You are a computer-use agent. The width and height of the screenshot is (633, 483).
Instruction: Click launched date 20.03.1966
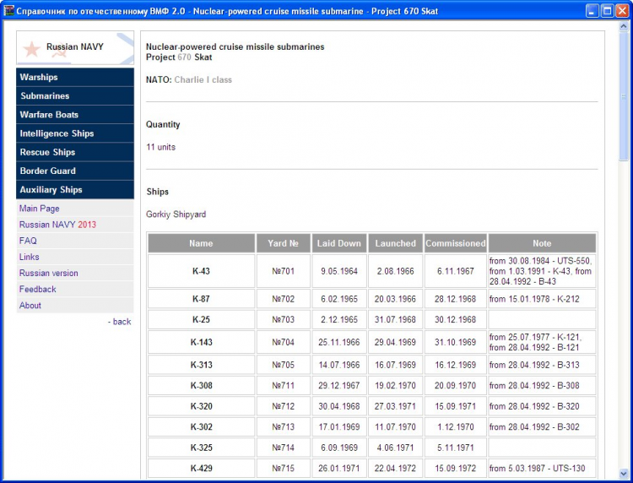[395, 299]
